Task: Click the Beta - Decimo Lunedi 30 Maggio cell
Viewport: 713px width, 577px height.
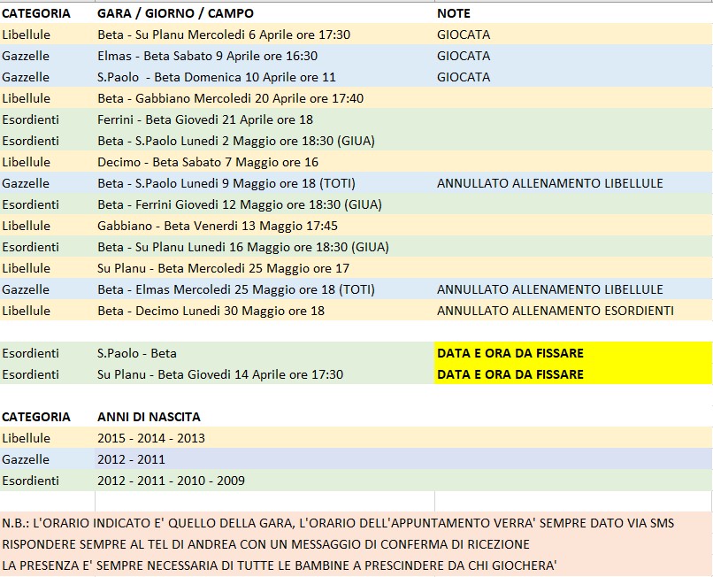Action: tap(211, 311)
